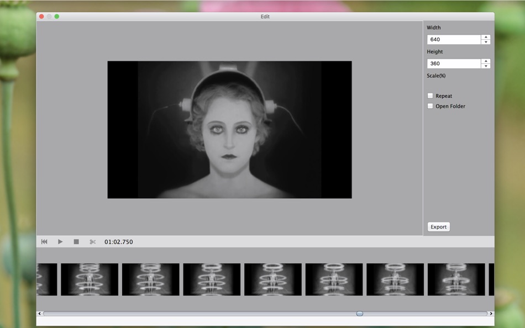
Task: Select the fourth full filmstrip frame thumbnail
Action: 273,279
